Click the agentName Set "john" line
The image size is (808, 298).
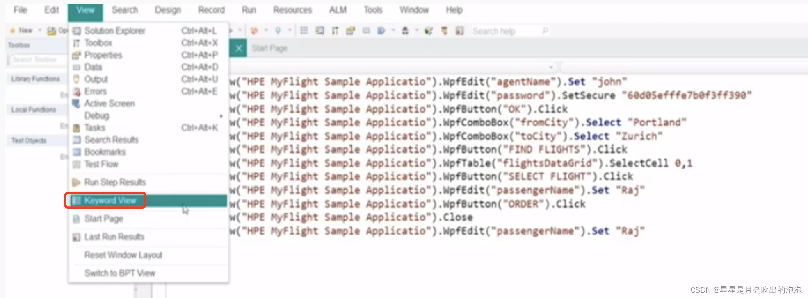point(428,82)
